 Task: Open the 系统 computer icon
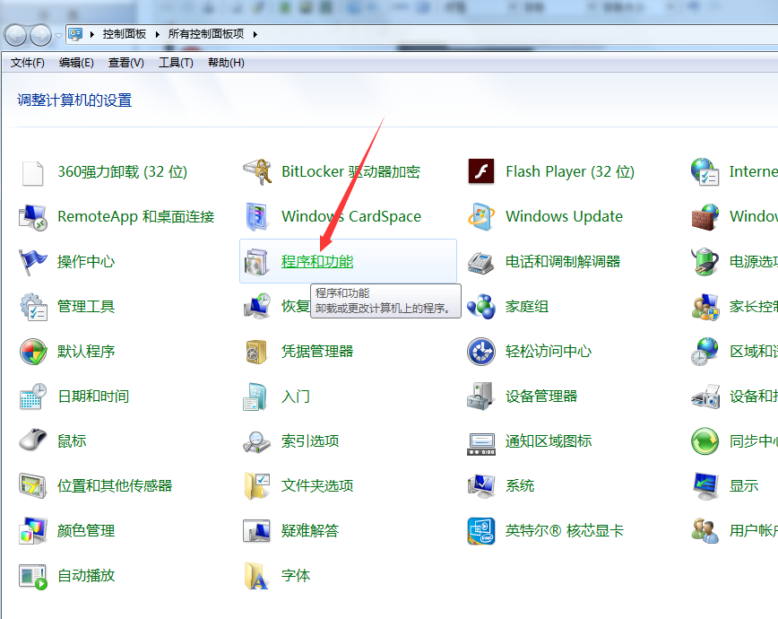pyautogui.click(x=480, y=486)
